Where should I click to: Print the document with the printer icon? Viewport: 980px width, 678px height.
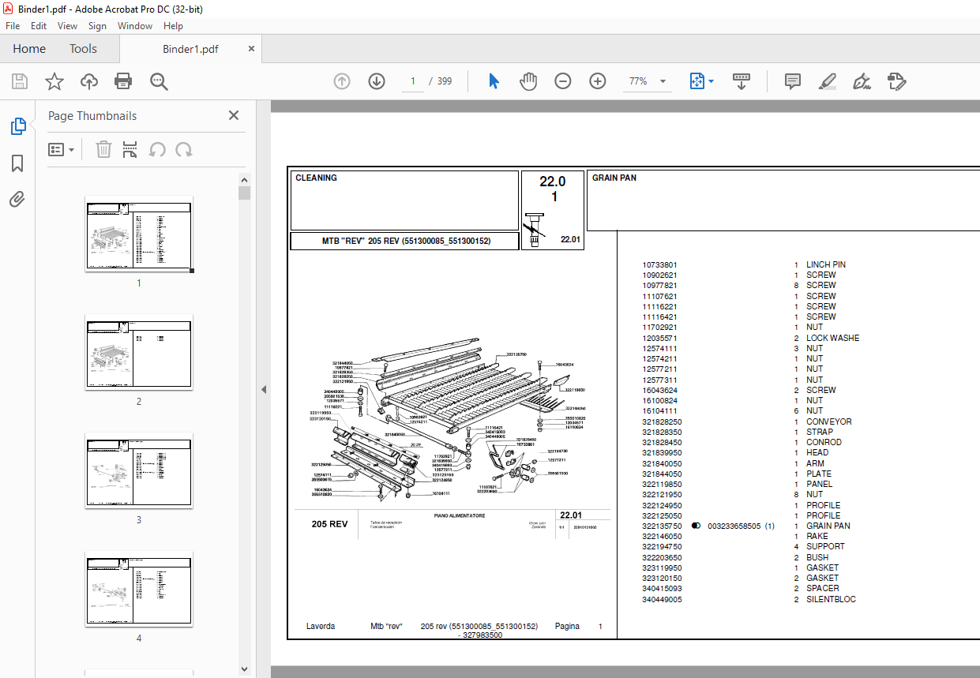tap(123, 81)
